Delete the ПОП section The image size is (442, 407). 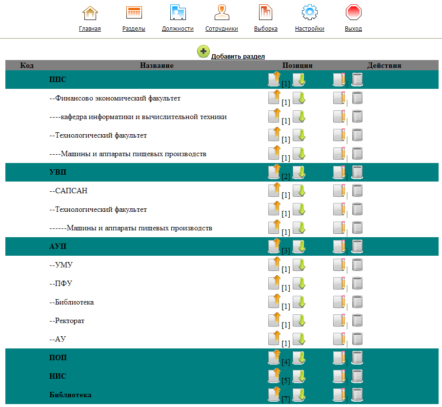pyautogui.click(x=358, y=358)
